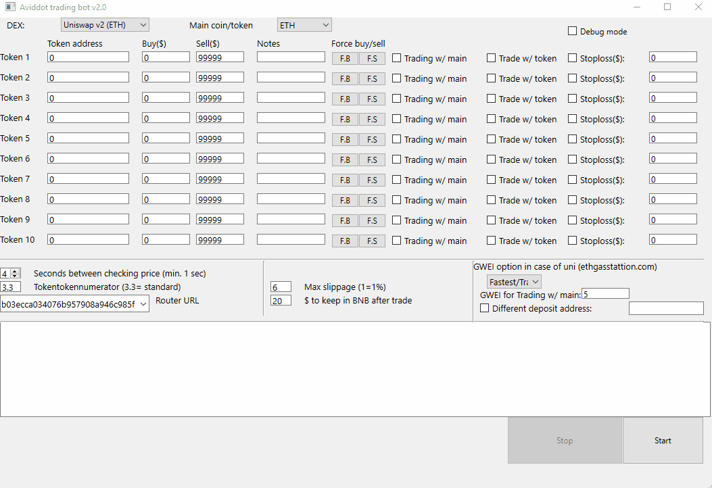Click the Token 1 Stoploss value field
712x488 pixels.
click(x=673, y=57)
